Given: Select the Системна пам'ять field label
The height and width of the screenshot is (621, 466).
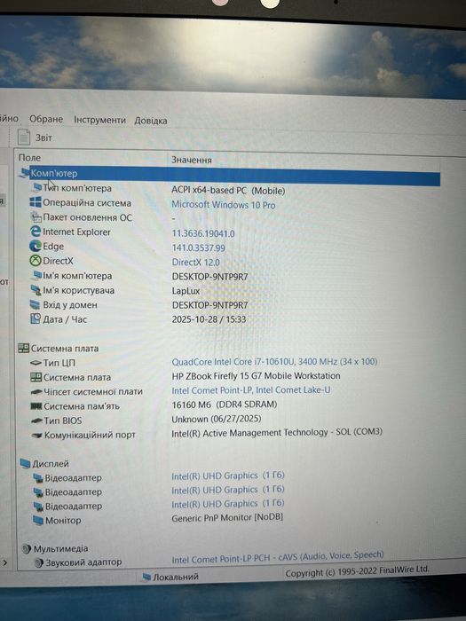Looking at the screenshot, I should 82,406.
